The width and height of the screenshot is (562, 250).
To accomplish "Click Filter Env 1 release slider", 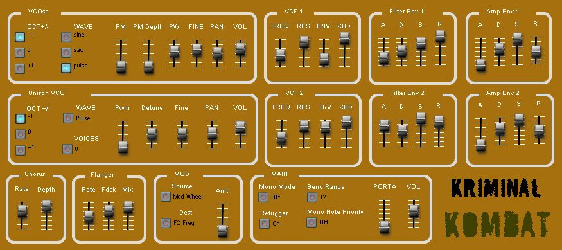I will pyautogui.click(x=440, y=36).
